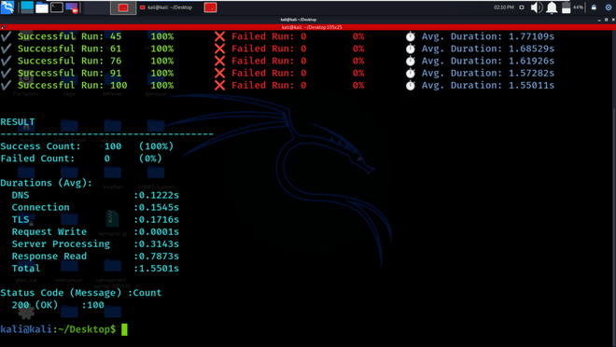This screenshot has width=616, height=347.
Task: Select the highlighted red window taskbar button
Action: (x=123, y=7)
